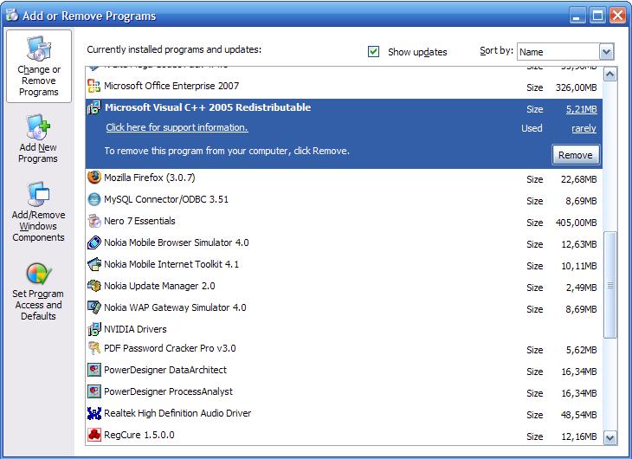632x459 pixels.
Task: Open Add New Programs sidebar icon
Action: point(38,126)
